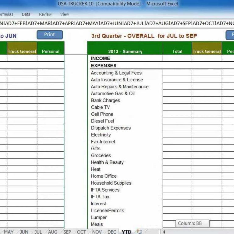The image size is (234, 234).
Task: Open the View ribbon tab
Action: [65, 14]
